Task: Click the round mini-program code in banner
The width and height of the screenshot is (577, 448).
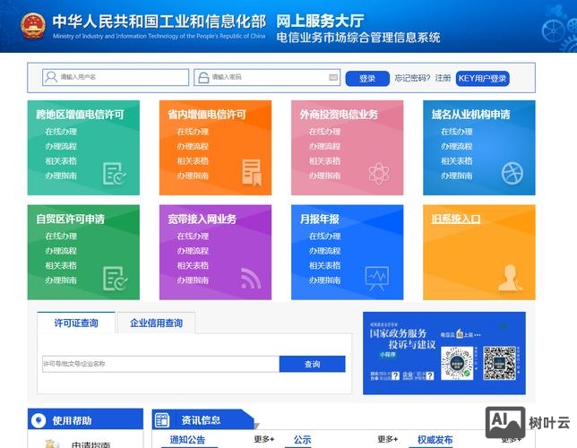Action: click(x=457, y=364)
